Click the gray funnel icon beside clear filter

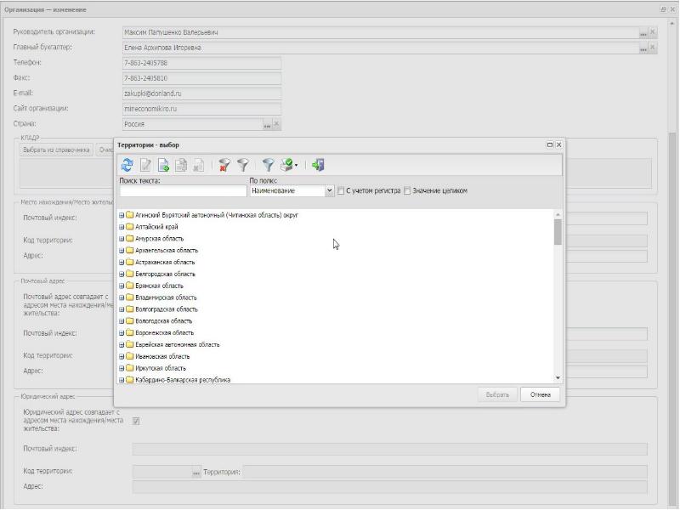coord(243,165)
